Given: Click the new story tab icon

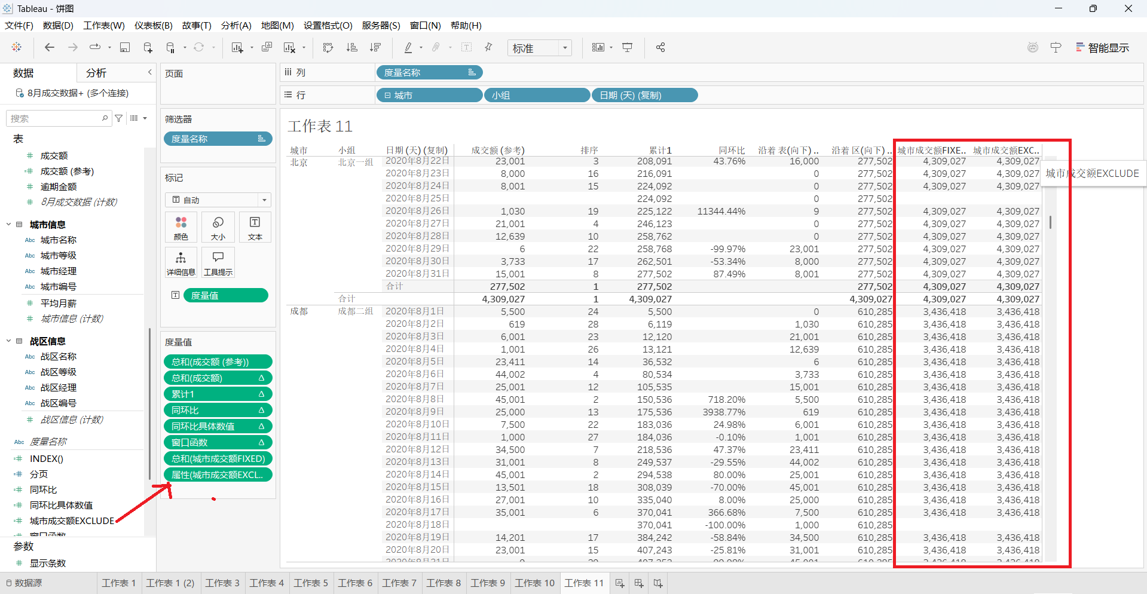Looking at the screenshot, I should tap(658, 583).
